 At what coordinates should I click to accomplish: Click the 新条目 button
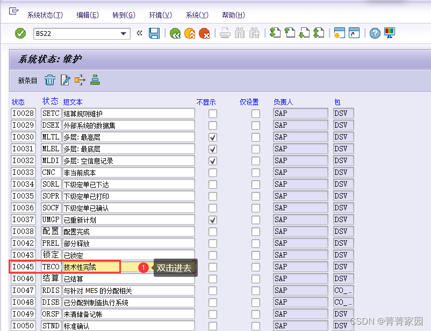[x=27, y=79]
